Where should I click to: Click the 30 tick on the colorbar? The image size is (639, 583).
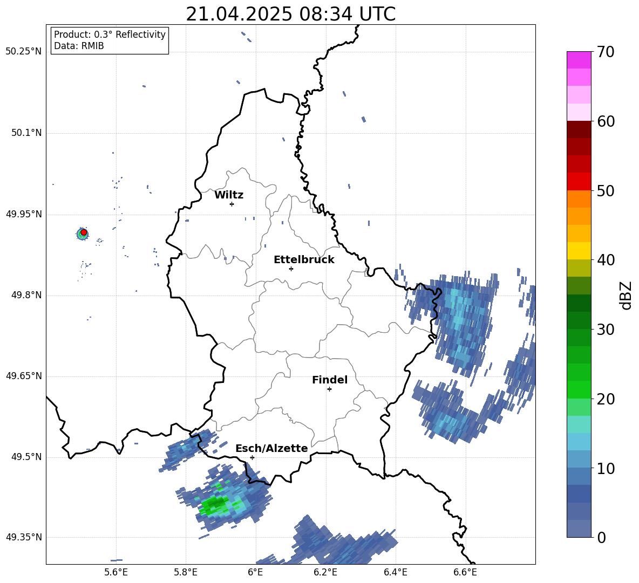pyautogui.click(x=606, y=330)
